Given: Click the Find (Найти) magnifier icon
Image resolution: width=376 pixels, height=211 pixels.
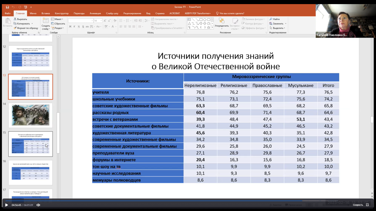Looking at the screenshot, I should click(x=271, y=19).
